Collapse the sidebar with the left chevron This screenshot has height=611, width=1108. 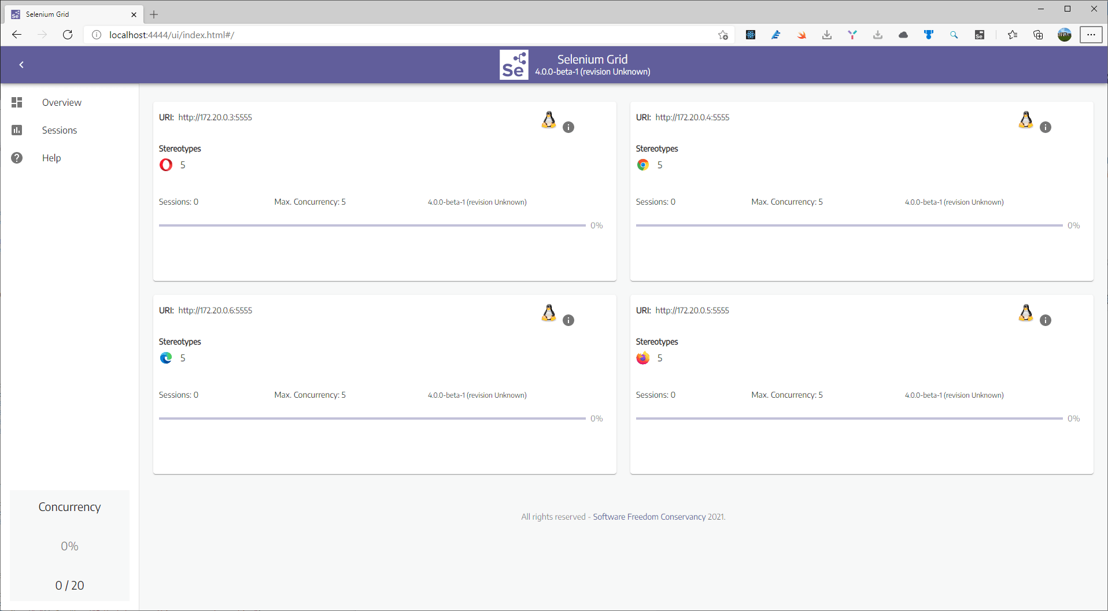(x=21, y=65)
